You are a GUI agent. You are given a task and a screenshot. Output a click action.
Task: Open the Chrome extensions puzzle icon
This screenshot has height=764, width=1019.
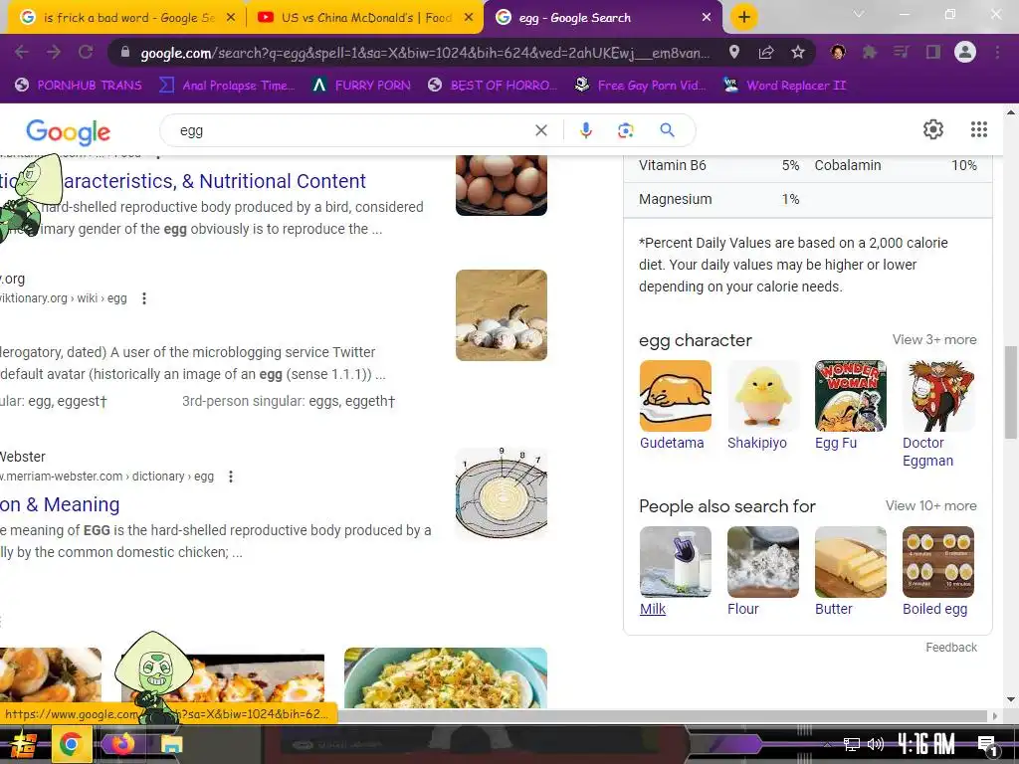870,52
